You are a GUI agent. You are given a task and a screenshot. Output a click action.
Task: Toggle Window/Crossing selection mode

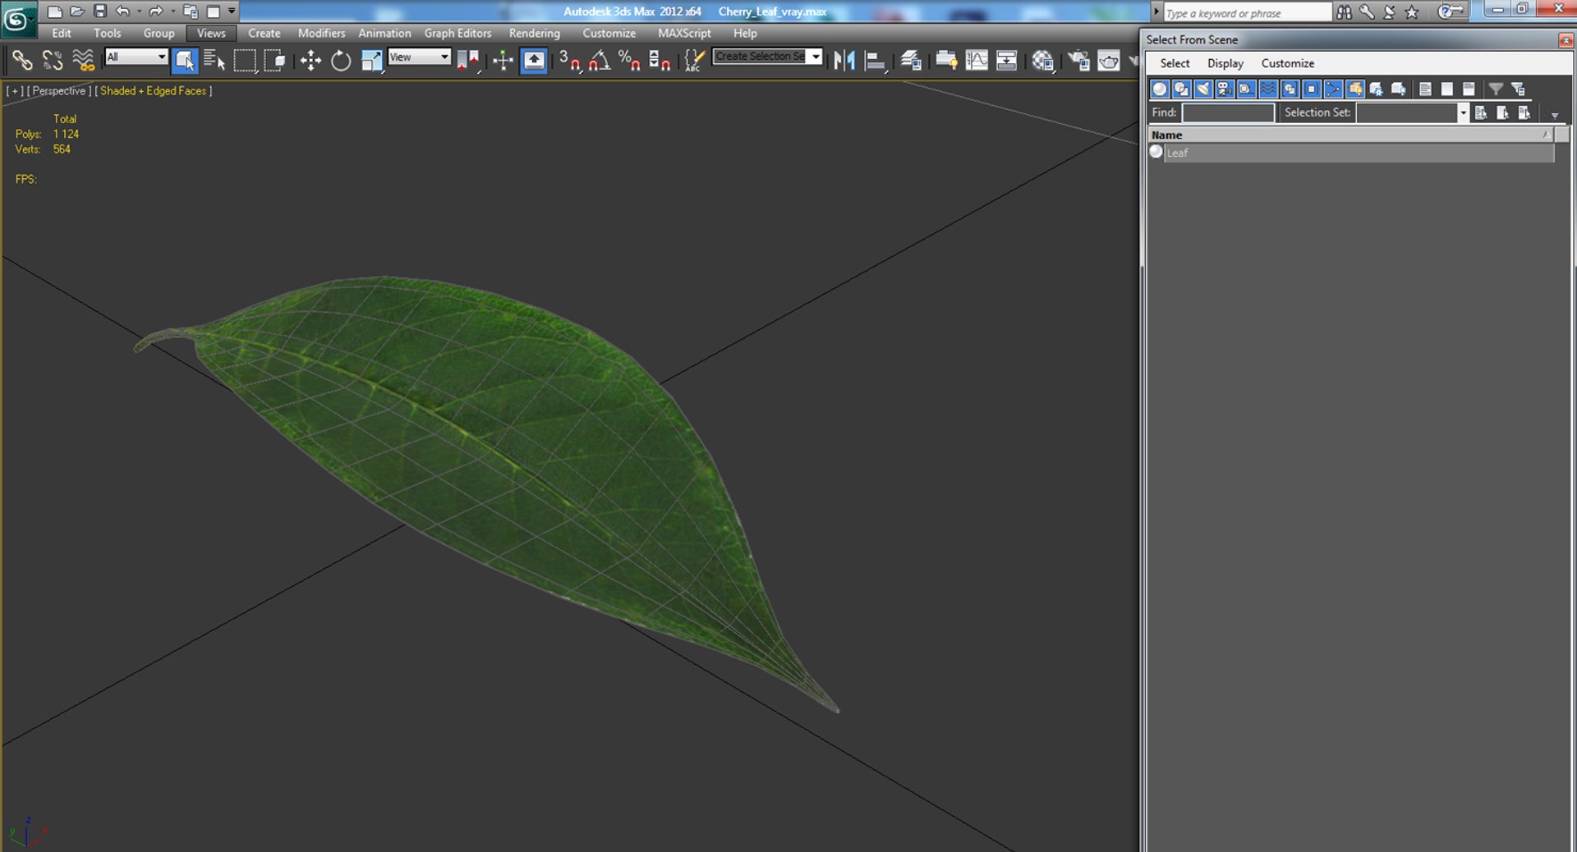(275, 61)
